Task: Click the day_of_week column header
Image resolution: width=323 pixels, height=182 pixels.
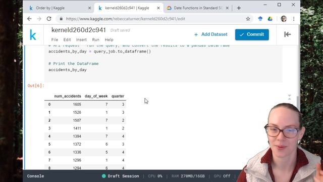Action: point(96,96)
